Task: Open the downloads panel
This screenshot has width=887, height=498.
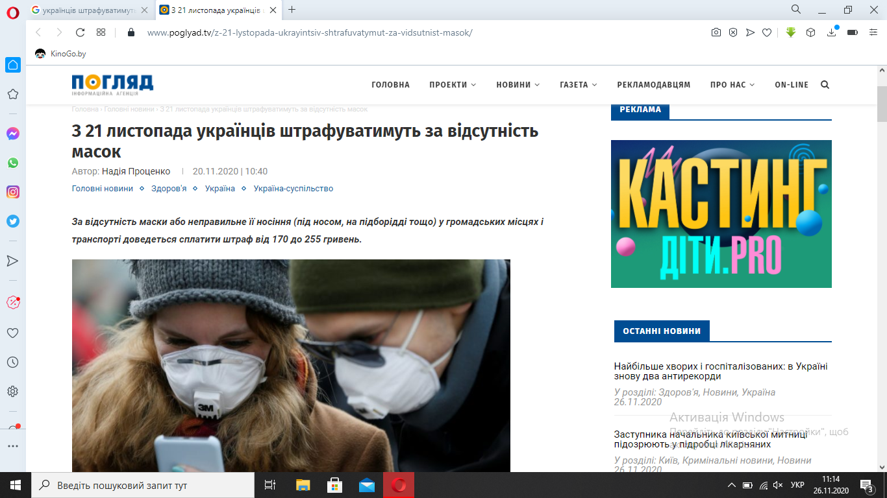Action: tap(832, 32)
